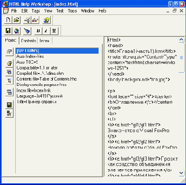
Task: Open HTML Help with the question-mark icon
Action: point(46,20)
